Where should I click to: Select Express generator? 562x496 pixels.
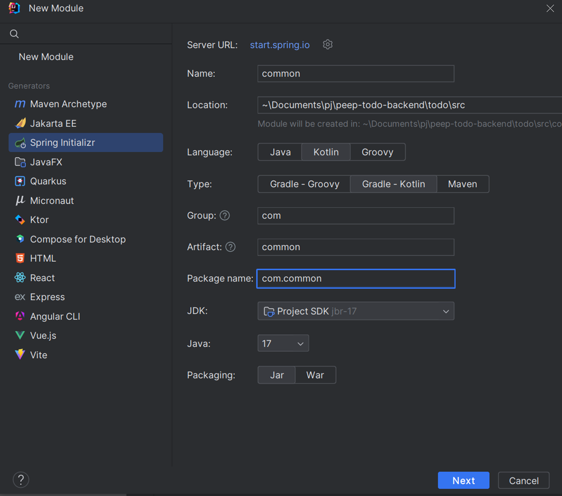pos(86,297)
